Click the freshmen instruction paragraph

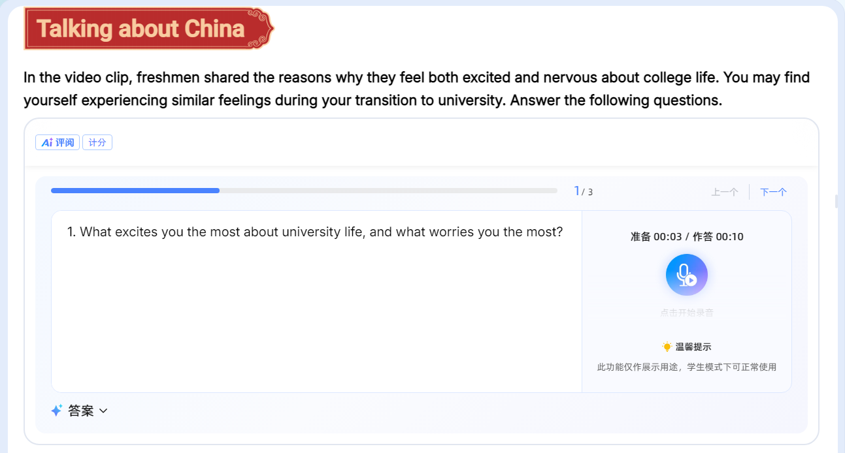pyautogui.click(x=417, y=89)
